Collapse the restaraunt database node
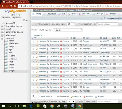Image resolution: width=122 pixels, height=109 pixels. tap(2, 39)
